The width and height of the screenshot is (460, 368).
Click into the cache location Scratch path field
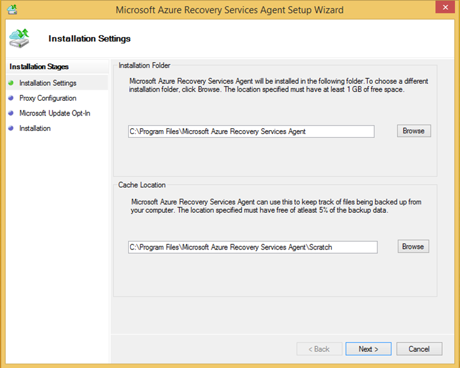[x=252, y=247]
